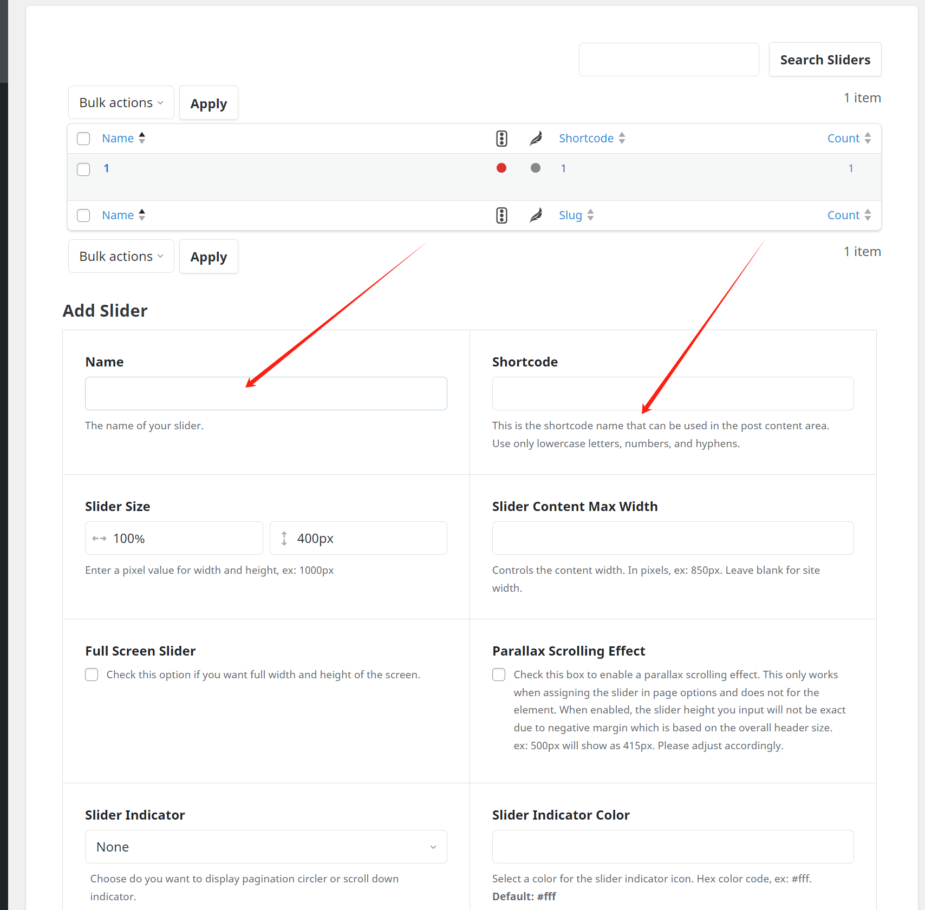Check the Parallax Scrolling Effect box
The height and width of the screenshot is (910, 925).
pyautogui.click(x=499, y=675)
